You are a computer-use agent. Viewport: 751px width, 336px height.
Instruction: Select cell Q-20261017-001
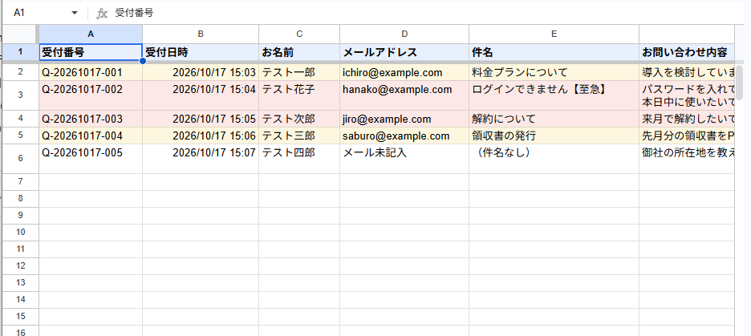(x=91, y=72)
